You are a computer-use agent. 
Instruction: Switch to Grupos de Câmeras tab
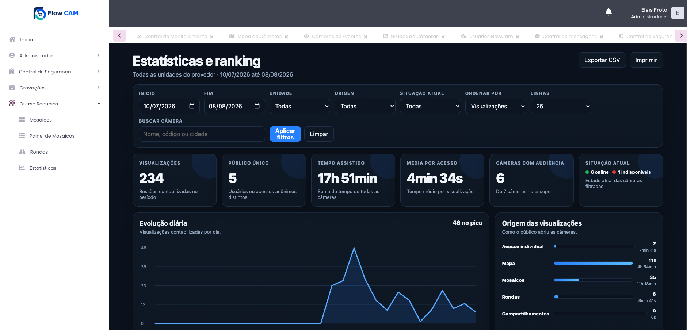[414, 37]
